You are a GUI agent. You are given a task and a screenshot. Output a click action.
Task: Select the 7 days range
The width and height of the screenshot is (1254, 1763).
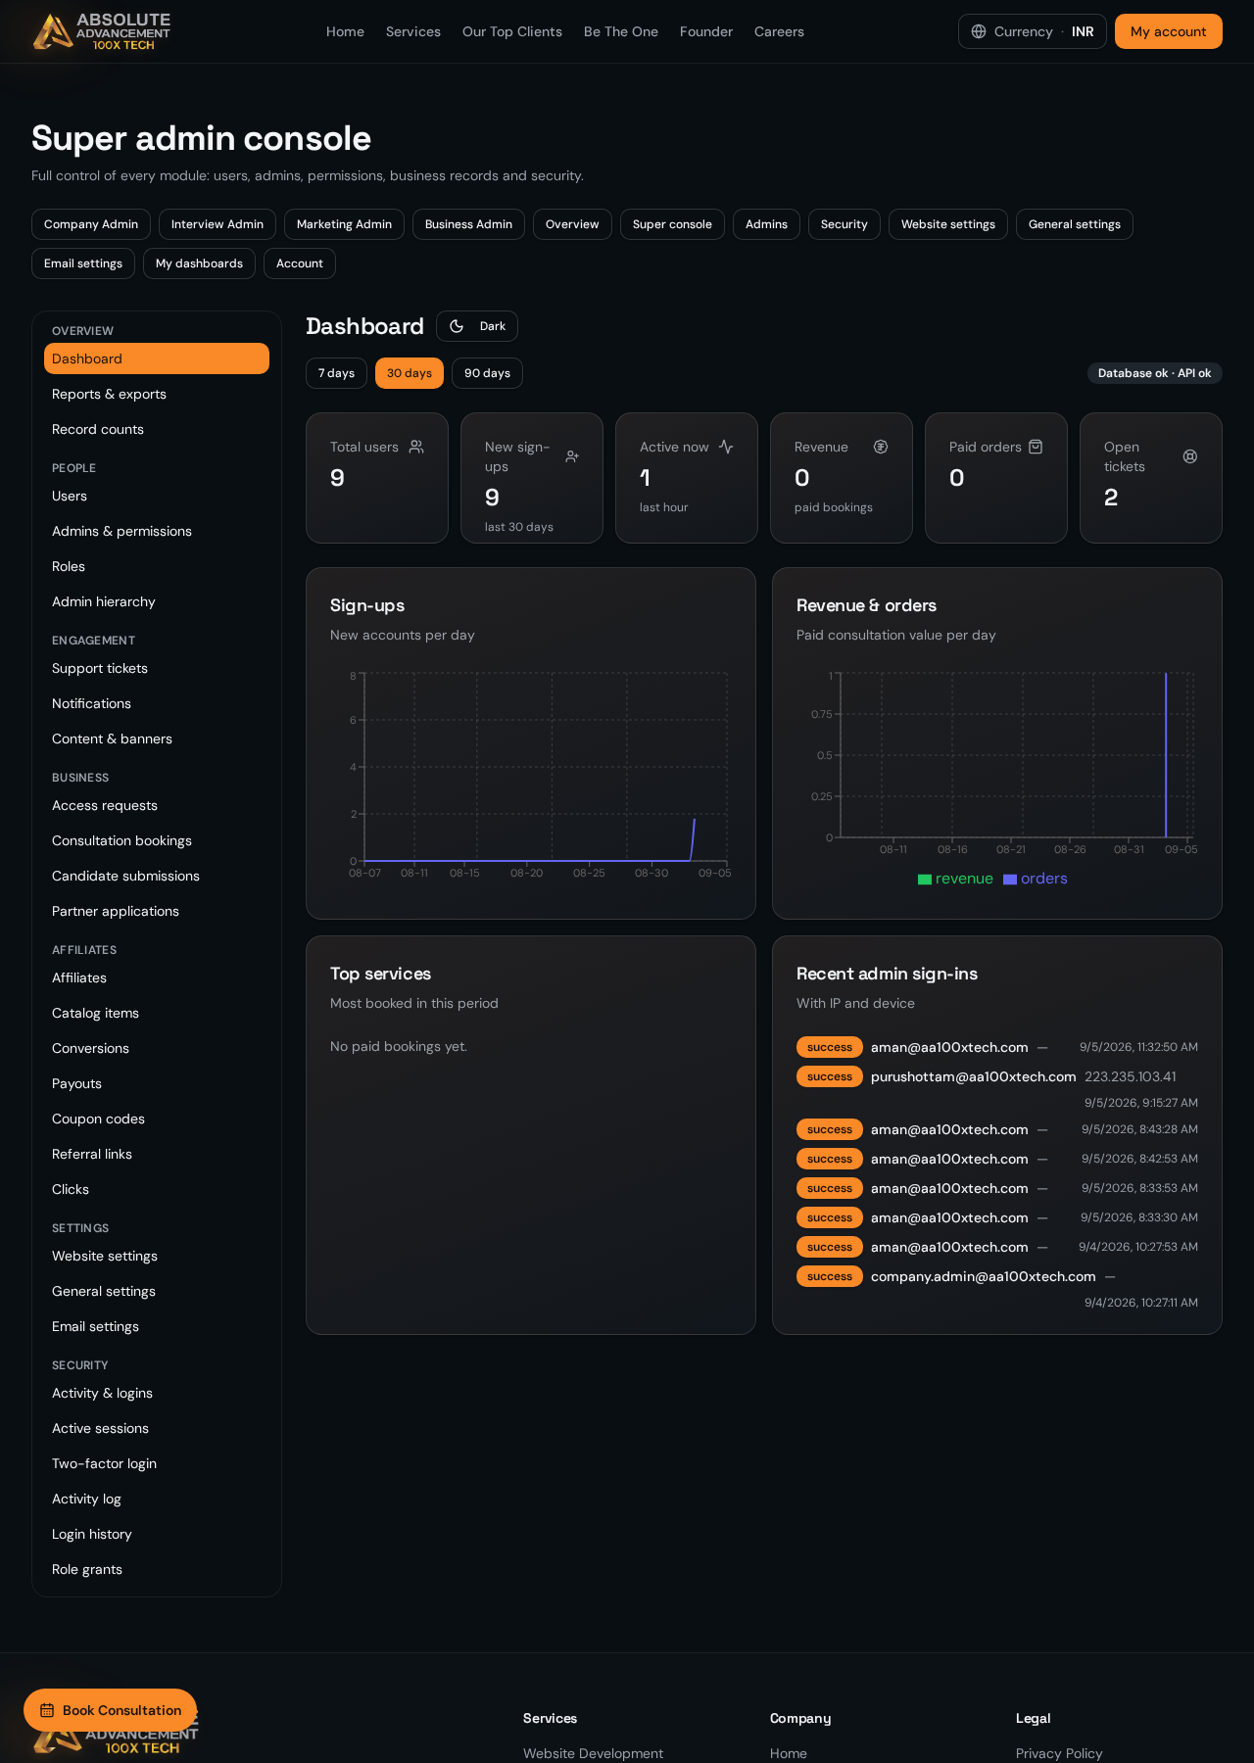click(336, 373)
